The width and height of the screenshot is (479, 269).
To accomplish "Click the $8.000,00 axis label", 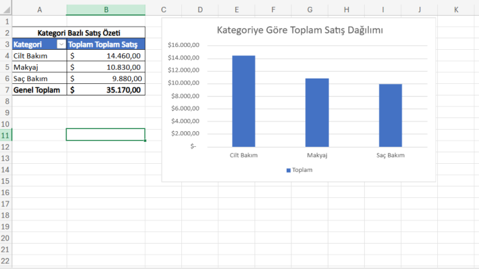I will click(x=185, y=96).
